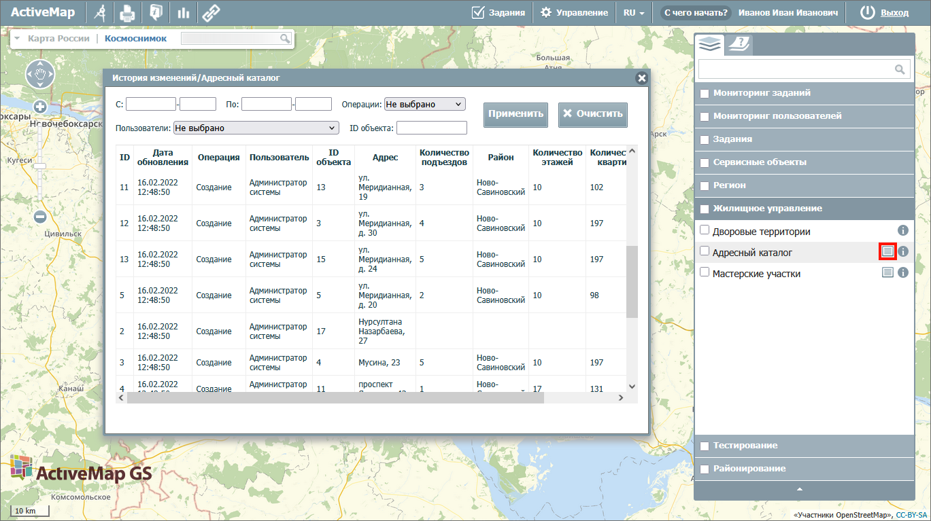This screenshot has width=931, height=521.
Task: Toggle the Дворовые территории layer checkbox
Action: point(705,230)
